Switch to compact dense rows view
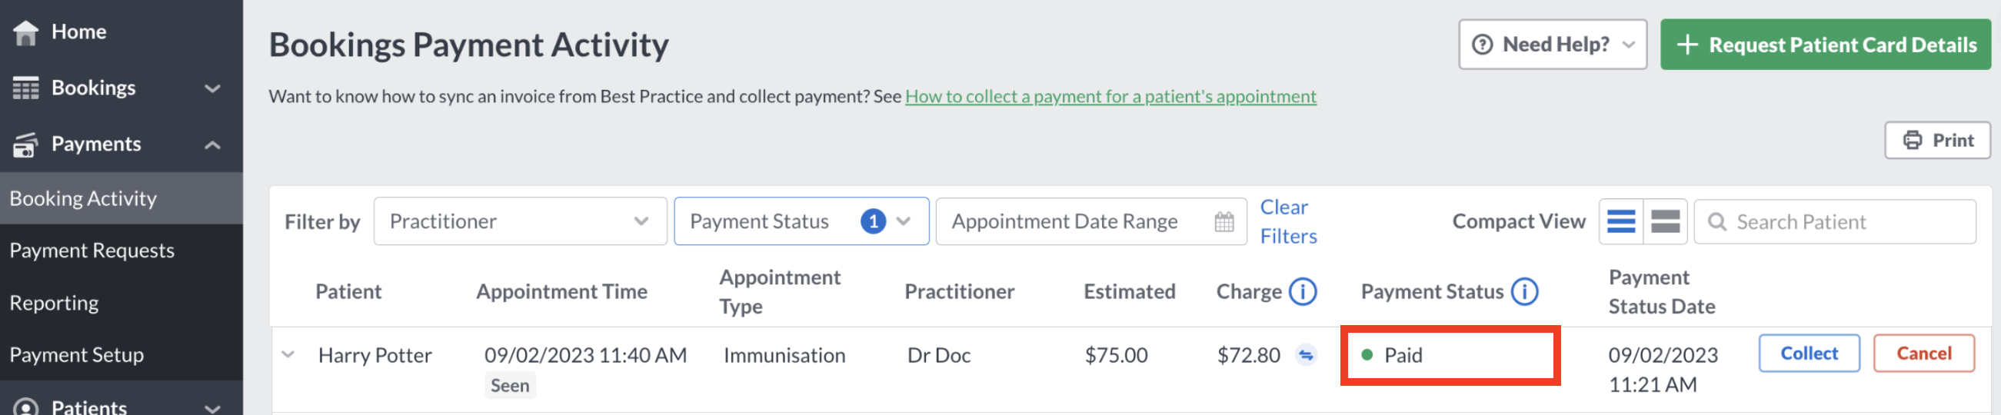The height and width of the screenshot is (415, 2001). (1621, 222)
